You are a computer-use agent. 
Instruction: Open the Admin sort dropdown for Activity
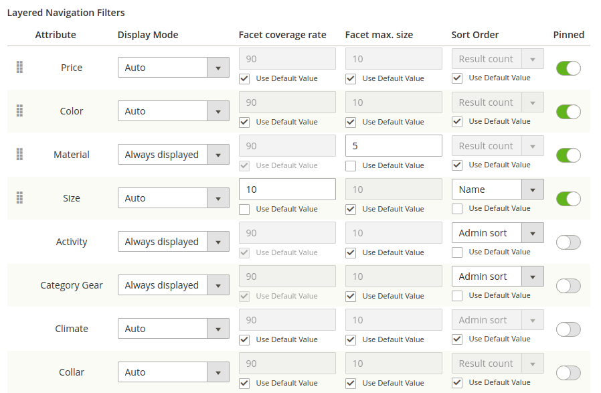[x=497, y=233]
